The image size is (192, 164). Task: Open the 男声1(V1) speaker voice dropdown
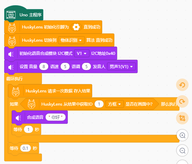[x=121, y=67]
